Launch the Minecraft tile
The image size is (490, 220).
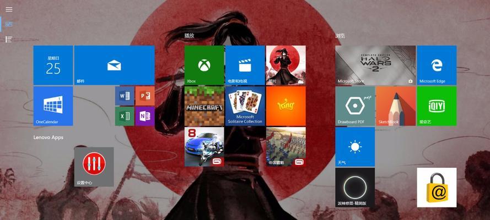(x=204, y=106)
